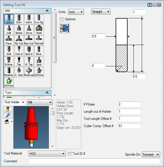
Task: Open the Straight shank type dropdown
Action: click(x=101, y=12)
